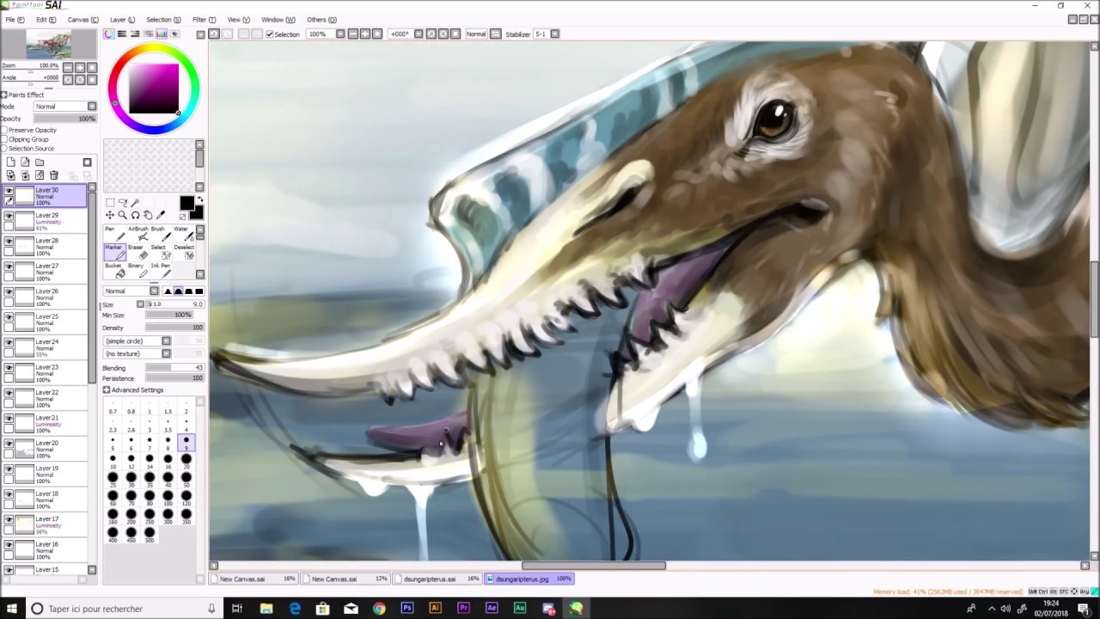This screenshot has width=1100, height=619.
Task: Create a new normal layer
Action: tap(10, 162)
